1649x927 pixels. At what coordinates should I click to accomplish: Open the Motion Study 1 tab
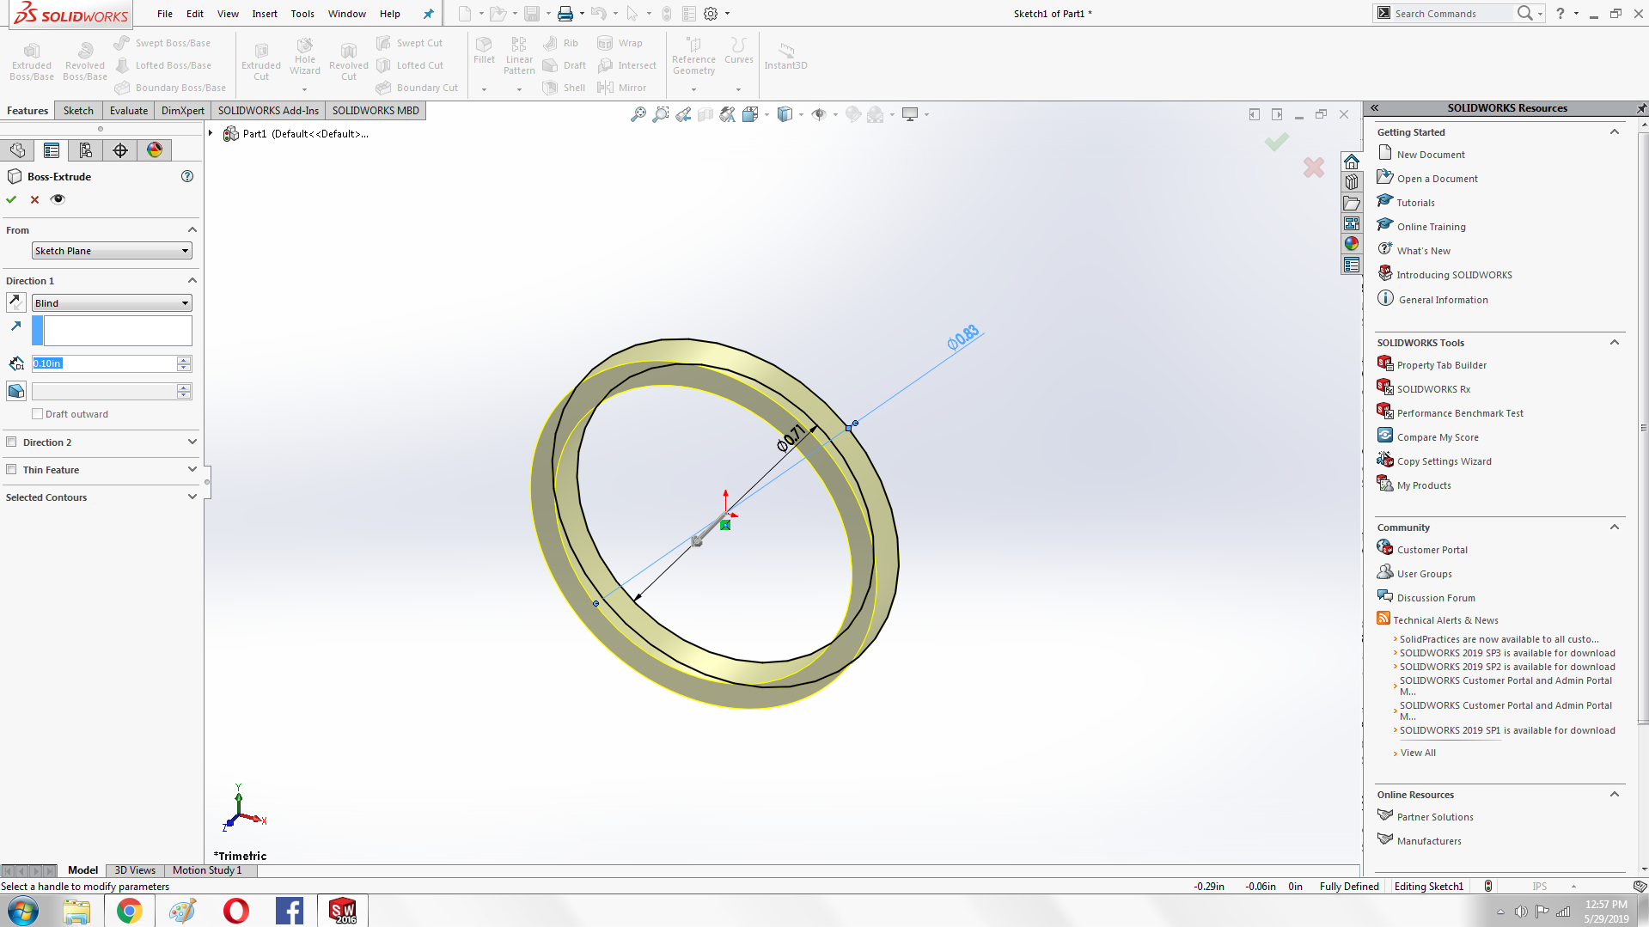[x=207, y=870]
